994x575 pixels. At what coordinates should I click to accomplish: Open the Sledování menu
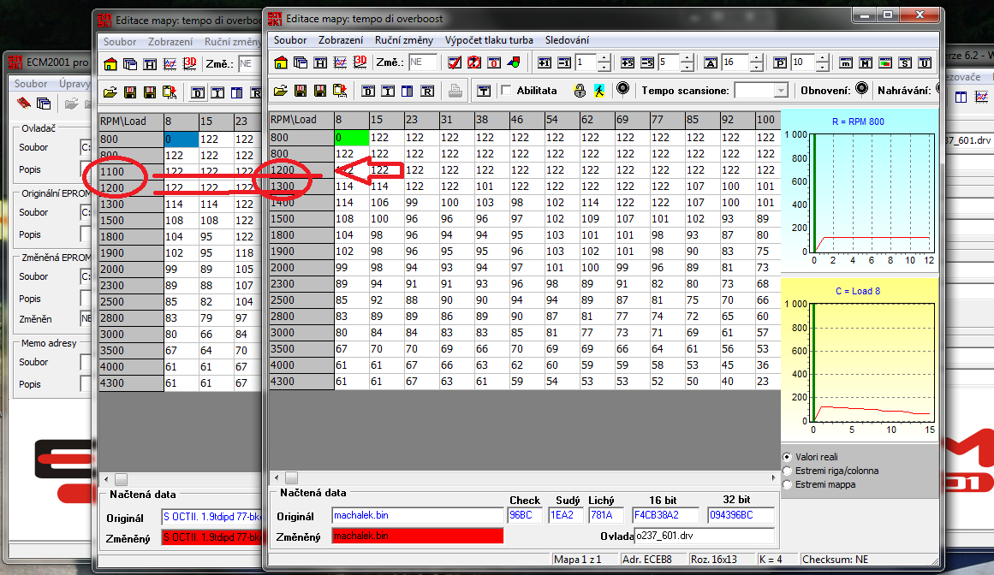[567, 40]
